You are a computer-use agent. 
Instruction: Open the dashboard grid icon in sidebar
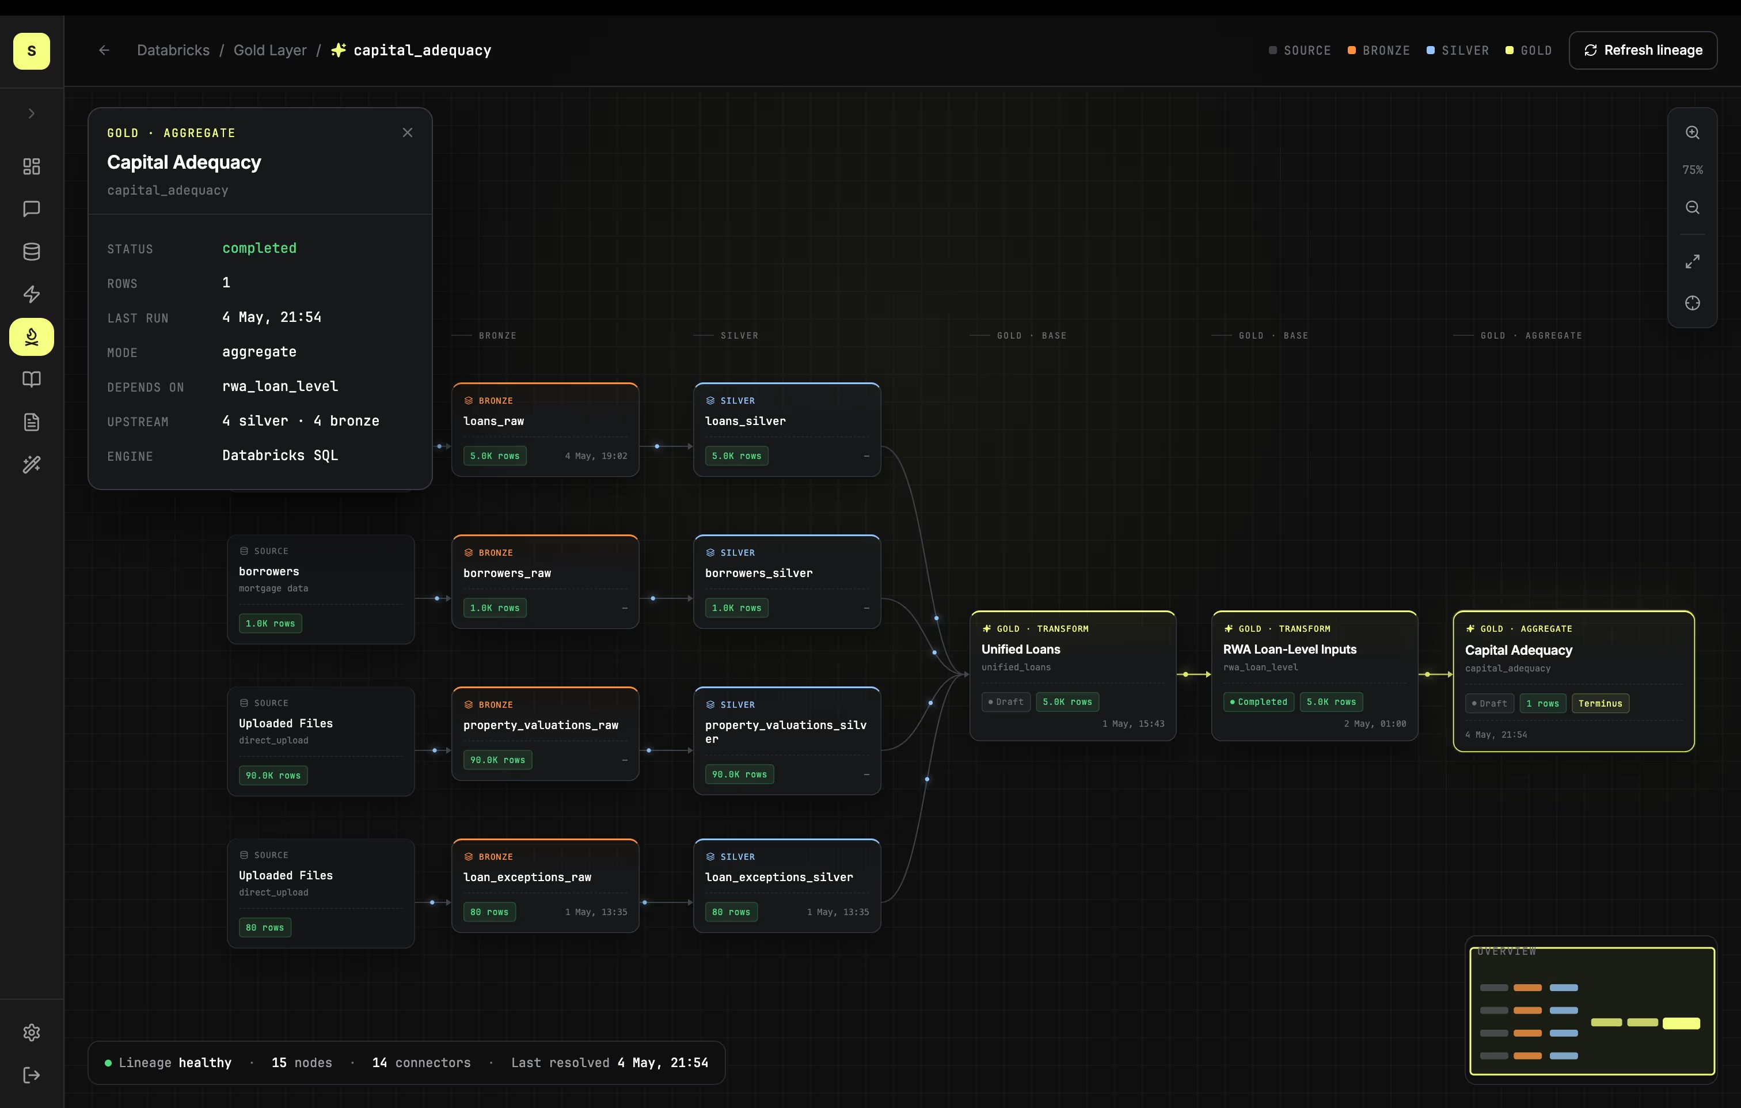(31, 166)
